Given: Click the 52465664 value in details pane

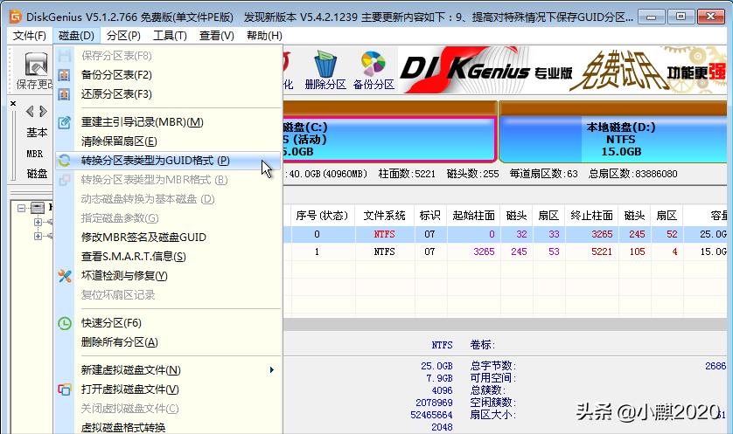Looking at the screenshot, I should pos(431,415).
